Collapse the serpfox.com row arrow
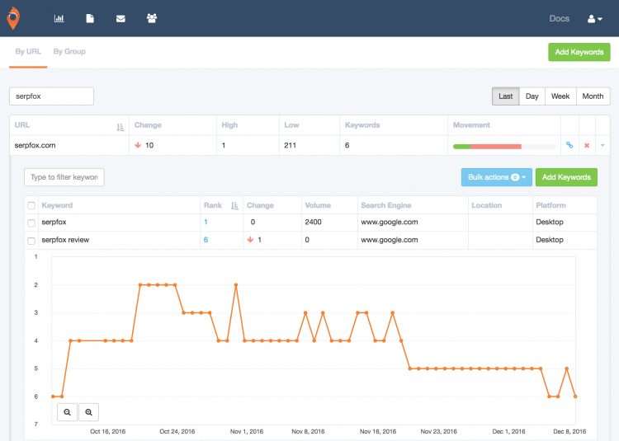The width and height of the screenshot is (619, 441). 602,145
